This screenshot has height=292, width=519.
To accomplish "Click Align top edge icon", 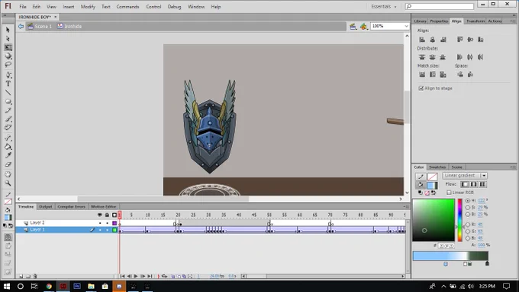I will [x=459, y=40].
